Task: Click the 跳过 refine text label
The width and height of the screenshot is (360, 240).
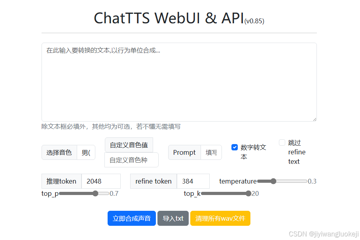Action: 297,152
